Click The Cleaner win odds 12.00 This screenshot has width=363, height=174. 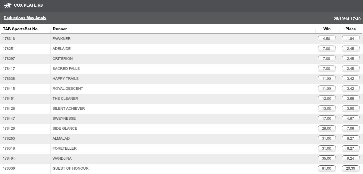327,98
